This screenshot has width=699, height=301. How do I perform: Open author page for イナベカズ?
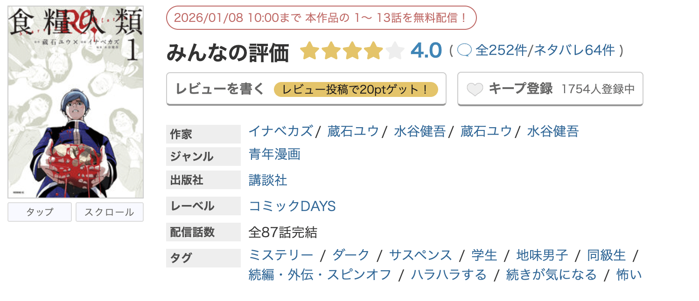(280, 131)
